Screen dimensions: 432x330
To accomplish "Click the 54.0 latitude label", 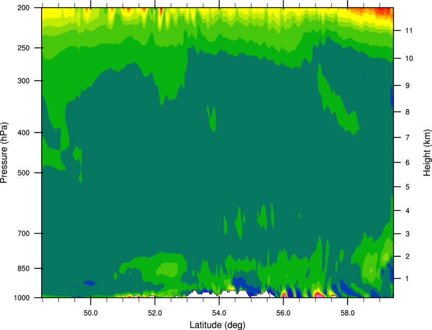I will pyautogui.click(x=219, y=313).
